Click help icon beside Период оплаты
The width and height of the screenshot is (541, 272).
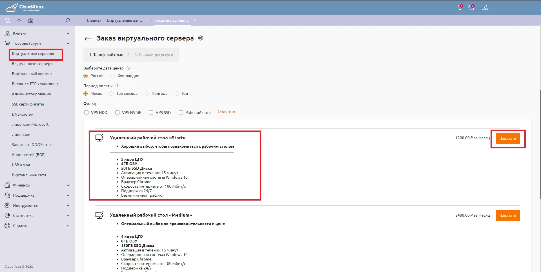tap(117, 86)
